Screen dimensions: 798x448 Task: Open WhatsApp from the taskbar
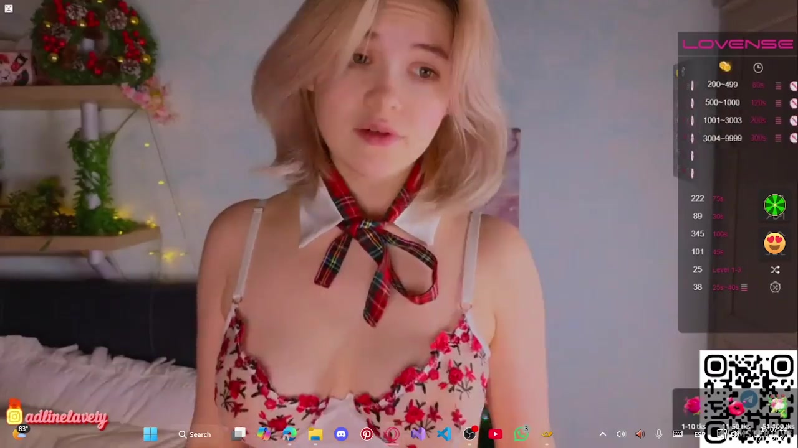(x=521, y=434)
